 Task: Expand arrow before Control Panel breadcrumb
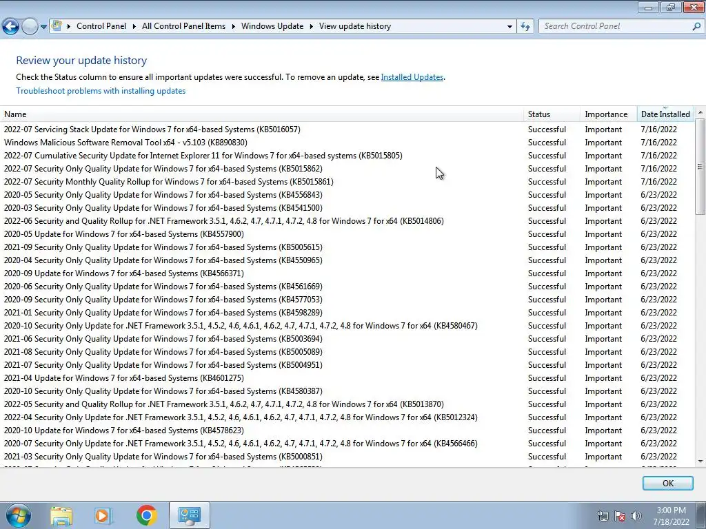pyautogui.click(x=69, y=27)
